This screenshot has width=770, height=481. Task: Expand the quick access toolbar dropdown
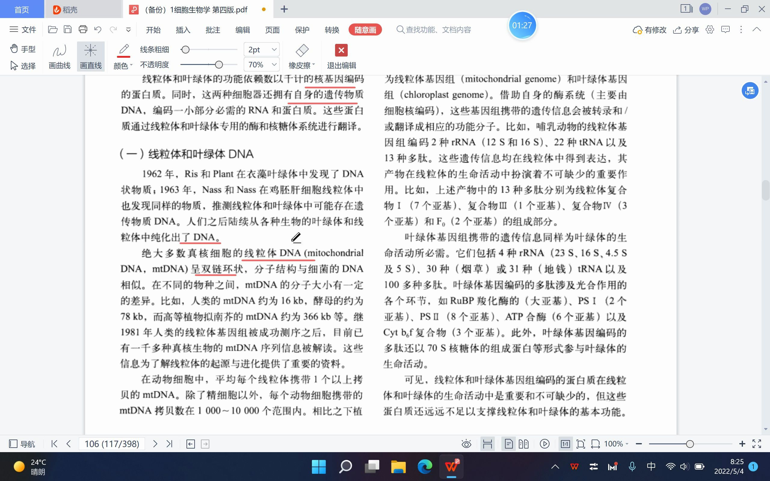(128, 30)
